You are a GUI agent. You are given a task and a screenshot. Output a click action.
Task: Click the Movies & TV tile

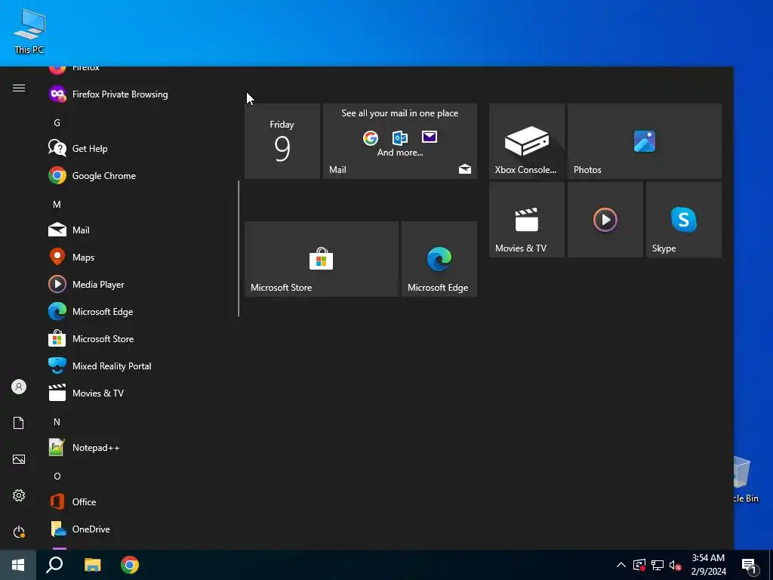[x=526, y=220]
